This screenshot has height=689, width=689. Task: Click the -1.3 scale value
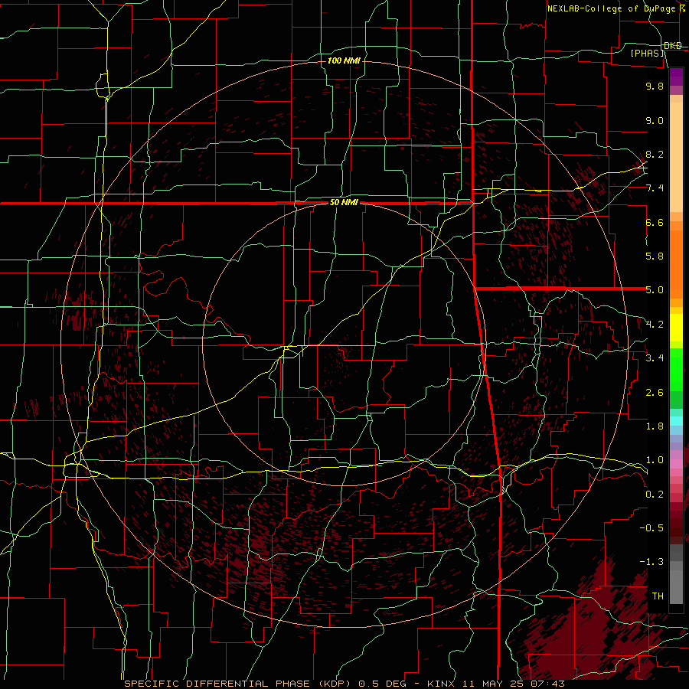(x=651, y=563)
